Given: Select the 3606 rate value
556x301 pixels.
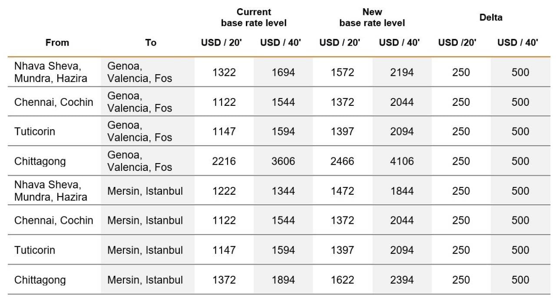Looking at the screenshot, I should (283, 161).
